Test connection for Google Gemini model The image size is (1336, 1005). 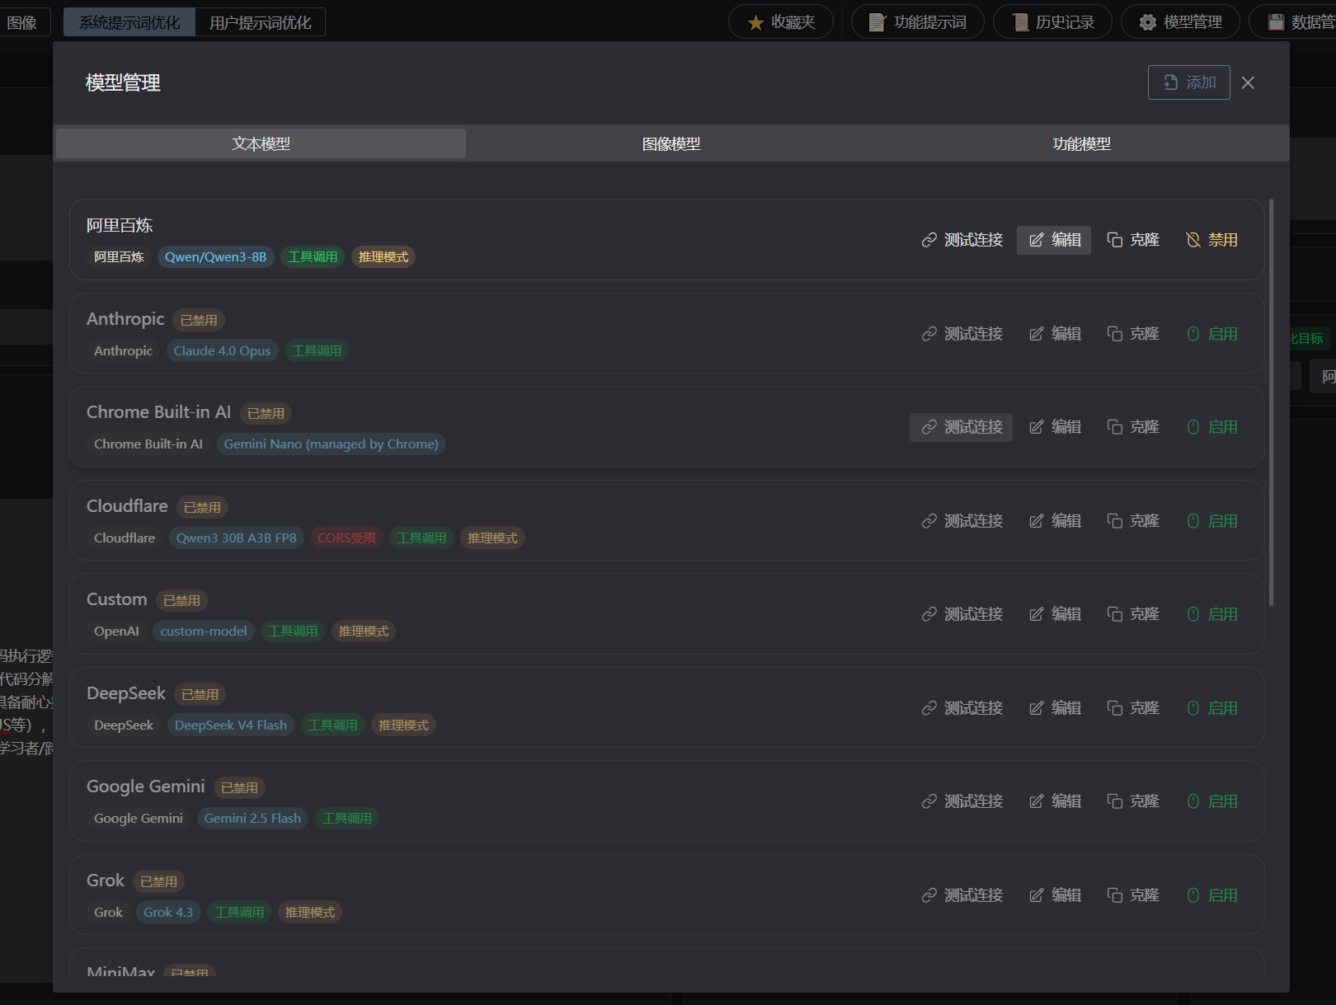point(962,801)
